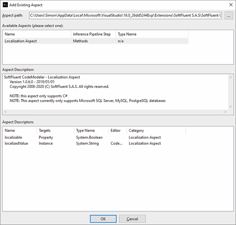Click the Add Existing Aspect title bar icon

click(x=5, y=5)
